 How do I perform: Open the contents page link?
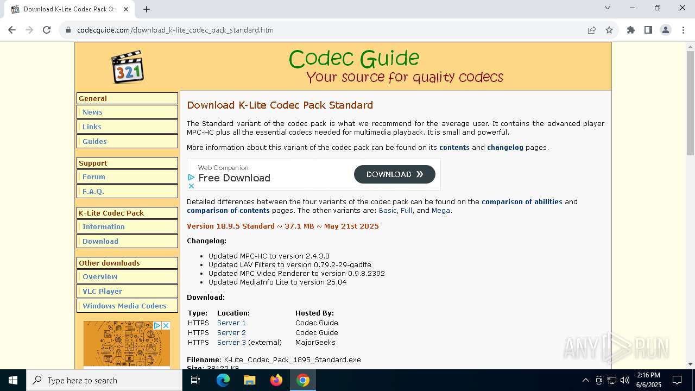click(454, 148)
